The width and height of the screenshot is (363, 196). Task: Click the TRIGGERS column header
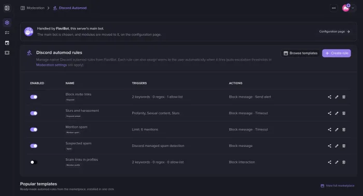(139, 83)
